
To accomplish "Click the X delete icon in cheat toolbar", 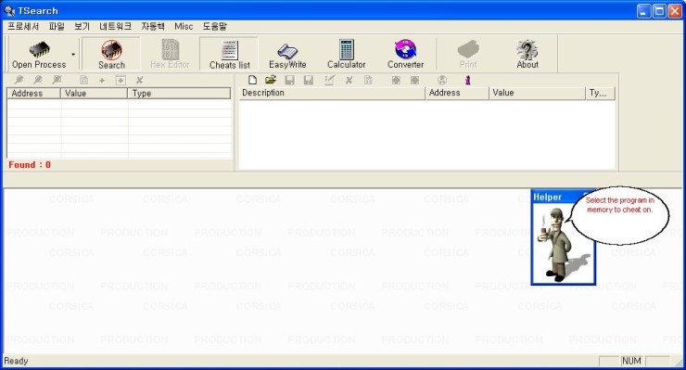I will click(349, 80).
